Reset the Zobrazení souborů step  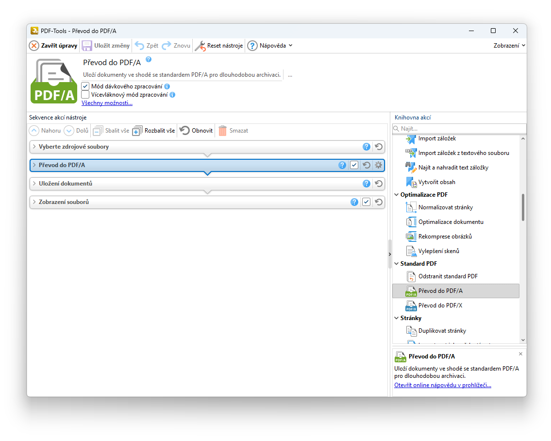click(x=379, y=202)
